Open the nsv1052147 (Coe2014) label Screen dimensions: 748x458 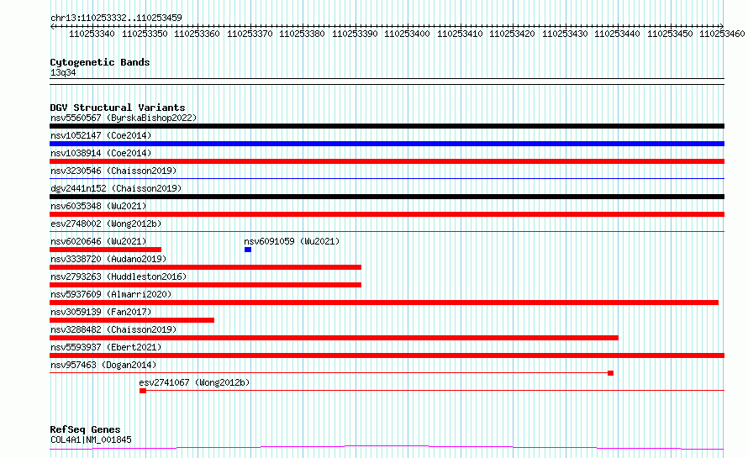101,135
